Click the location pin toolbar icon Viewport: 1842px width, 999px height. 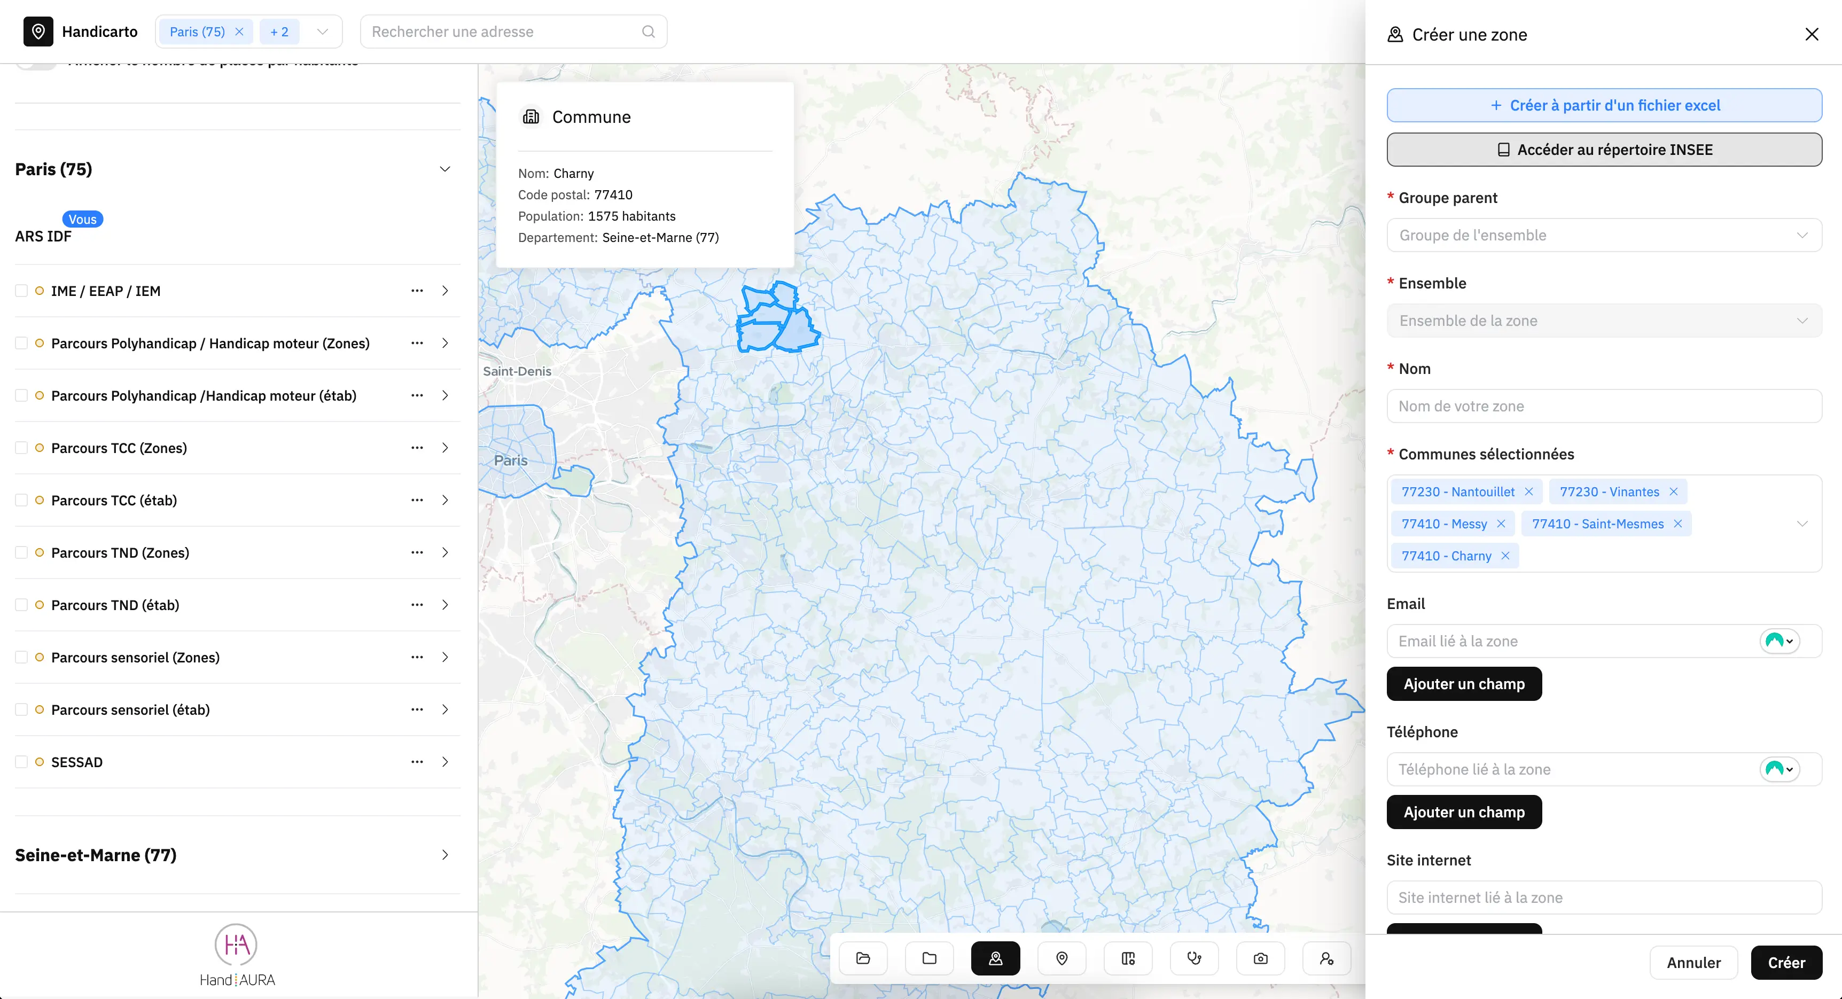(x=1062, y=958)
